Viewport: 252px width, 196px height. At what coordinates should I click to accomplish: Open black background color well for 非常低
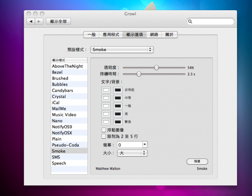coord(118,90)
